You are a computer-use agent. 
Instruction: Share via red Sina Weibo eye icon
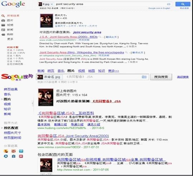[14, 151]
